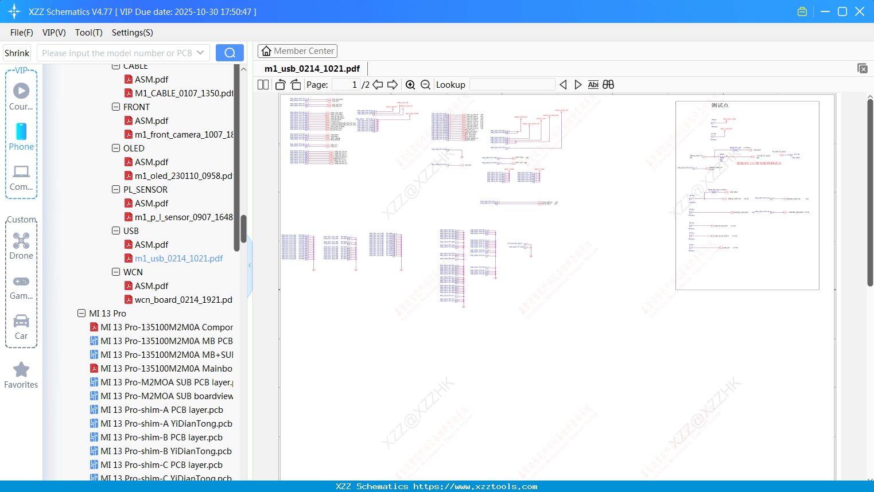Image resolution: width=874 pixels, height=492 pixels.
Task: Open the Settings(S) menu
Action: click(x=133, y=33)
